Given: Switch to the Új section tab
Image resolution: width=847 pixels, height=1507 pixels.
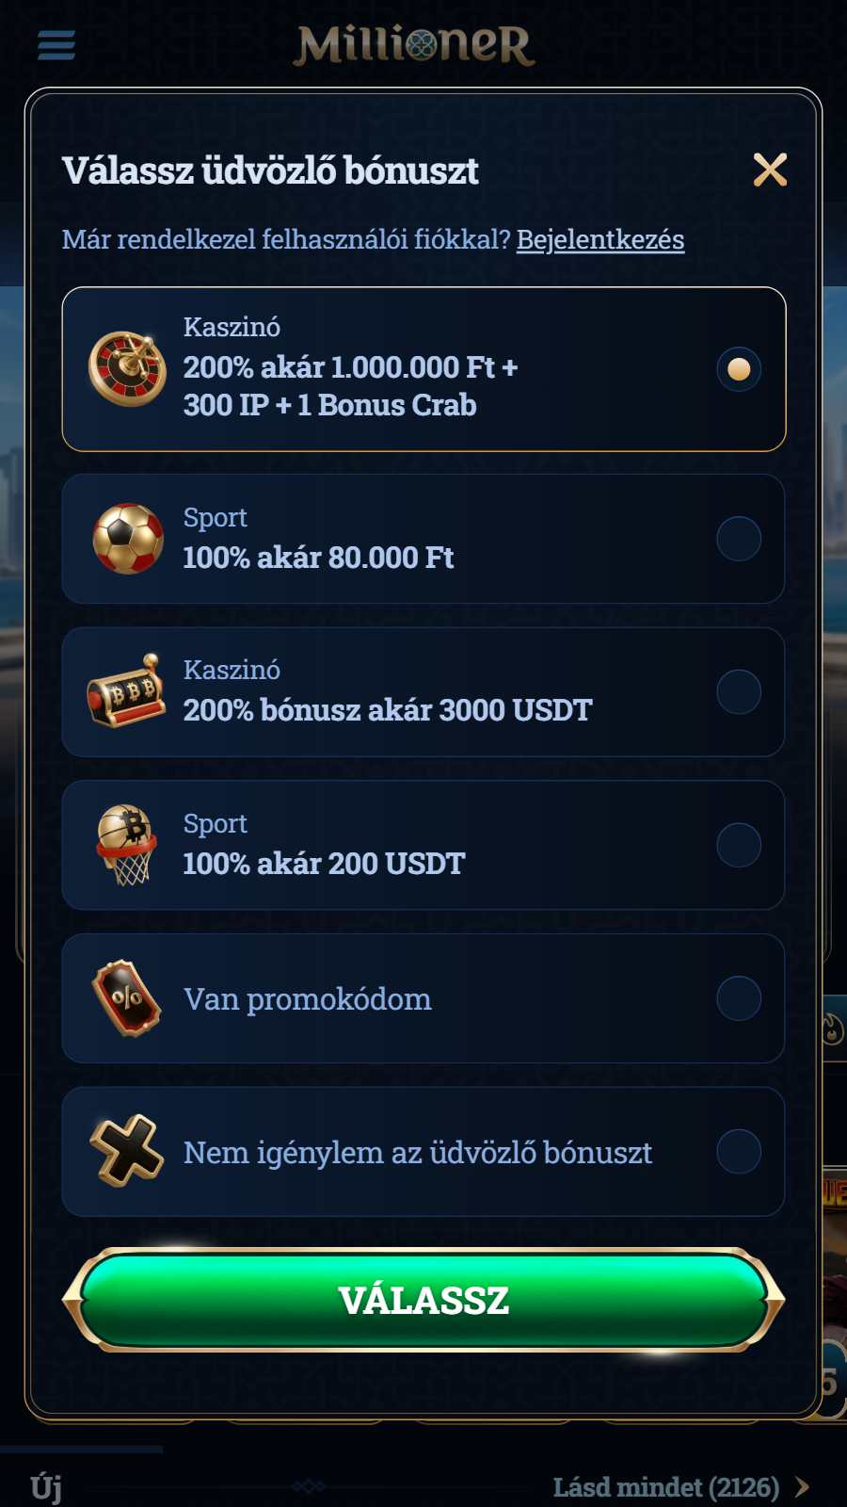Looking at the screenshot, I should pyautogui.click(x=46, y=1487).
